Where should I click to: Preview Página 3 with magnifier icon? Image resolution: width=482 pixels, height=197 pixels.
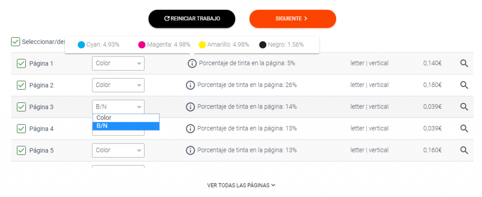click(x=464, y=107)
